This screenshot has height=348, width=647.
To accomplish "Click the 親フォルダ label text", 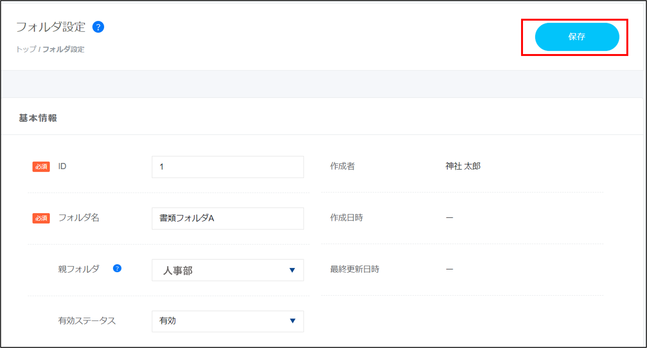I will tap(79, 269).
